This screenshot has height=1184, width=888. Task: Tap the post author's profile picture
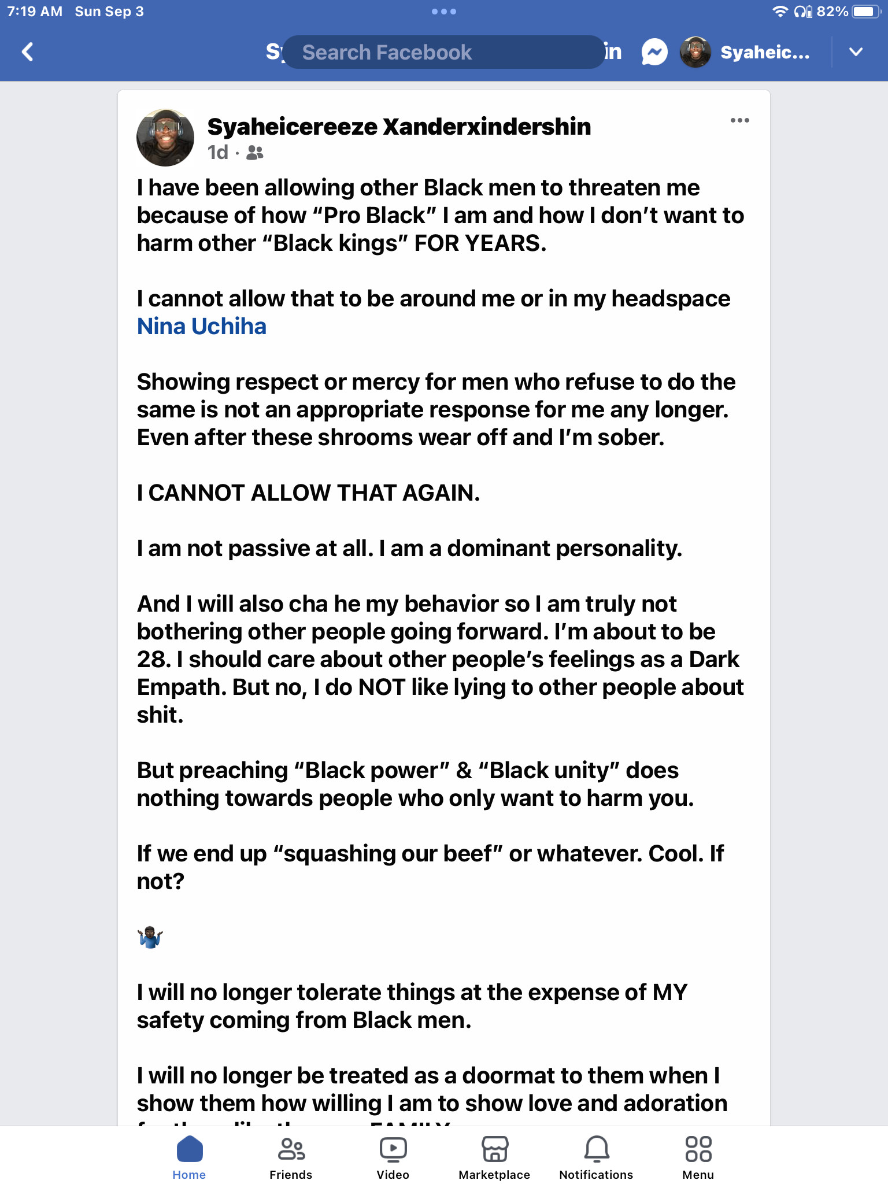click(x=165, y=138)
